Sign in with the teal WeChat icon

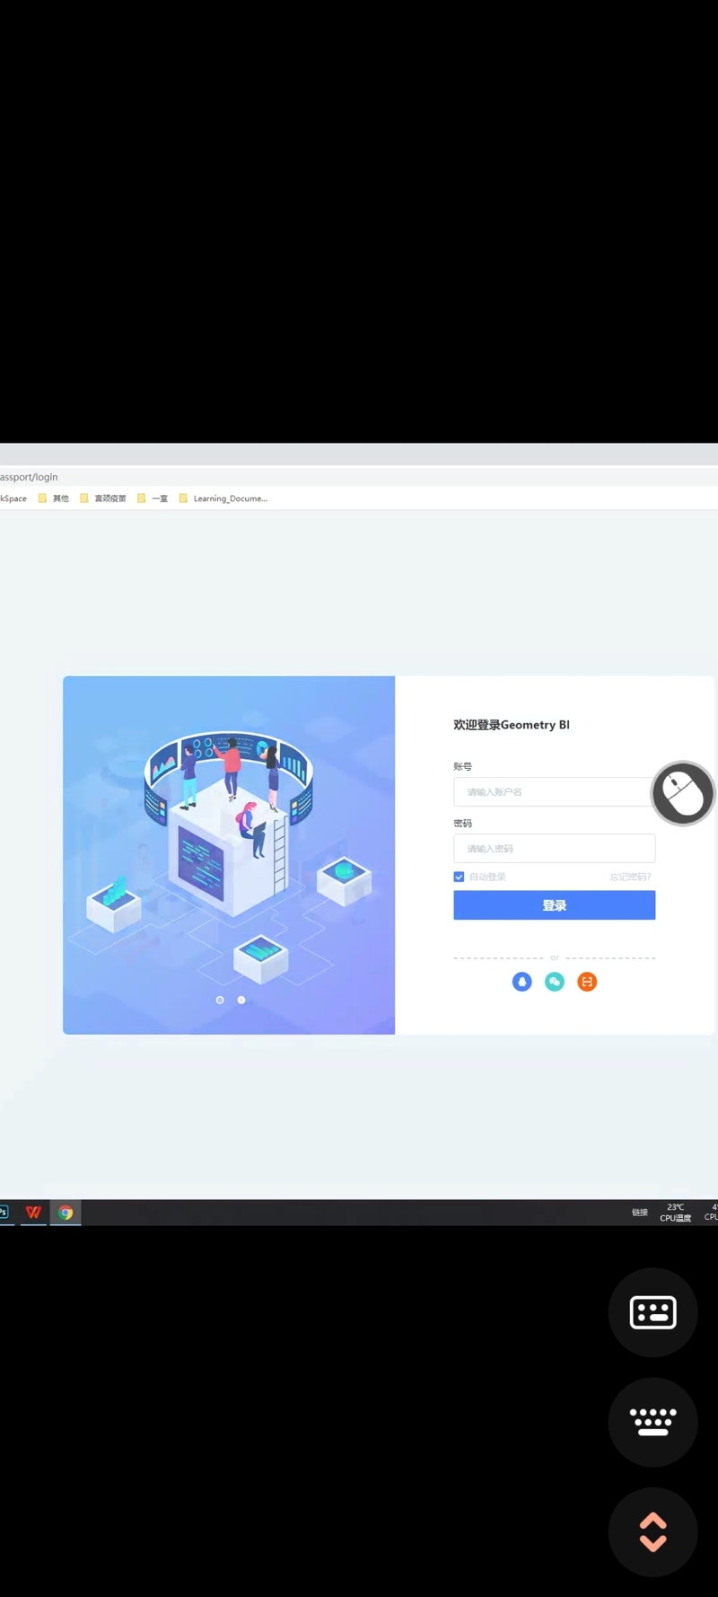(555, 982)
